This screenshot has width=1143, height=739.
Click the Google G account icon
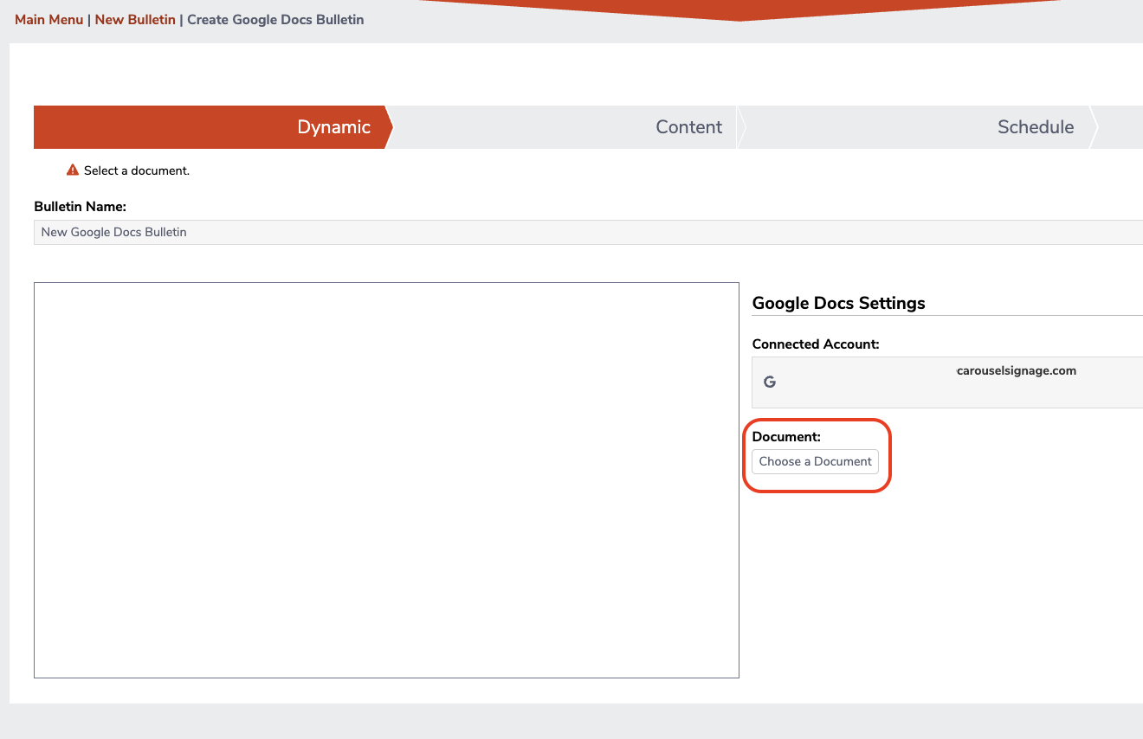pyautogui.click(x=770, y=382)
